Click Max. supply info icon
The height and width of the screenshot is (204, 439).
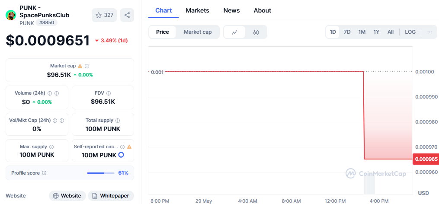[x=51, y=147]
